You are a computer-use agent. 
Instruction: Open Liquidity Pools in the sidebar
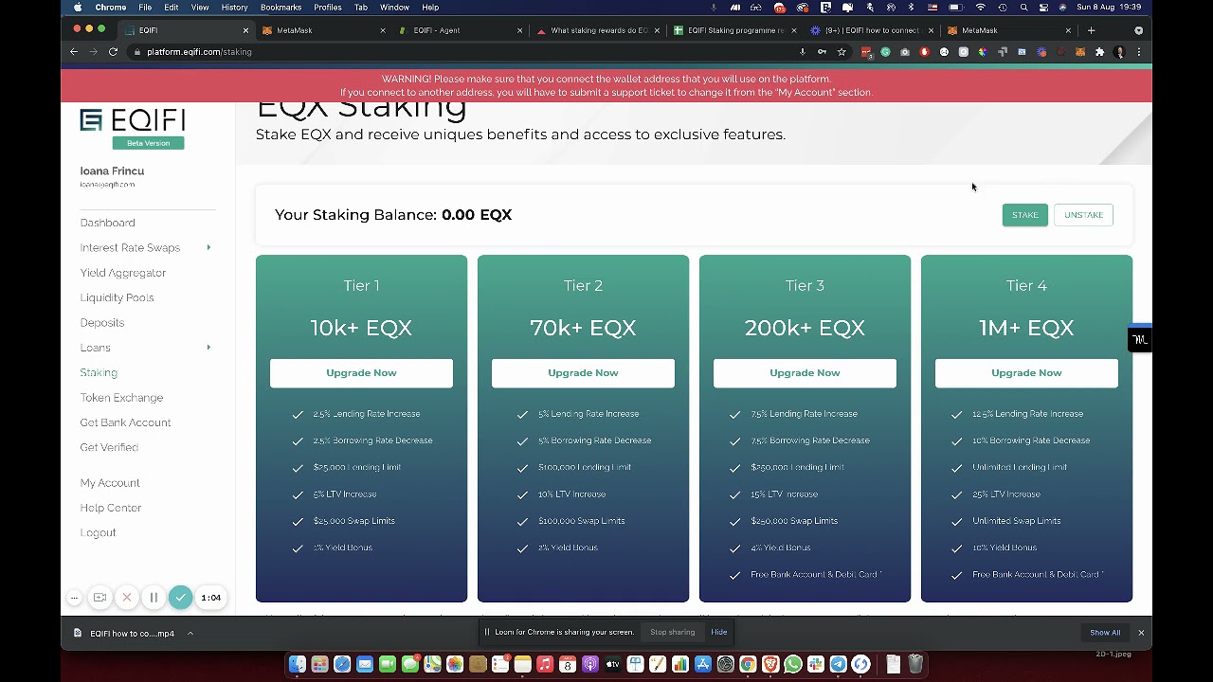pyautogui.click(x=118, y=297)
